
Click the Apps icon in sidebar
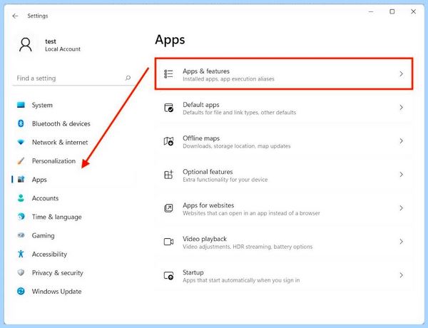click(21, 179)
